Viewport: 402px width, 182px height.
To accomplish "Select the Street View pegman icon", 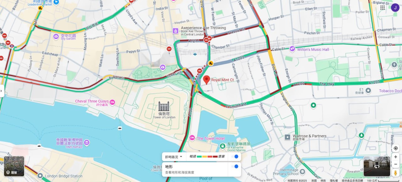I will pyautogui.click(x=395, y=173).
